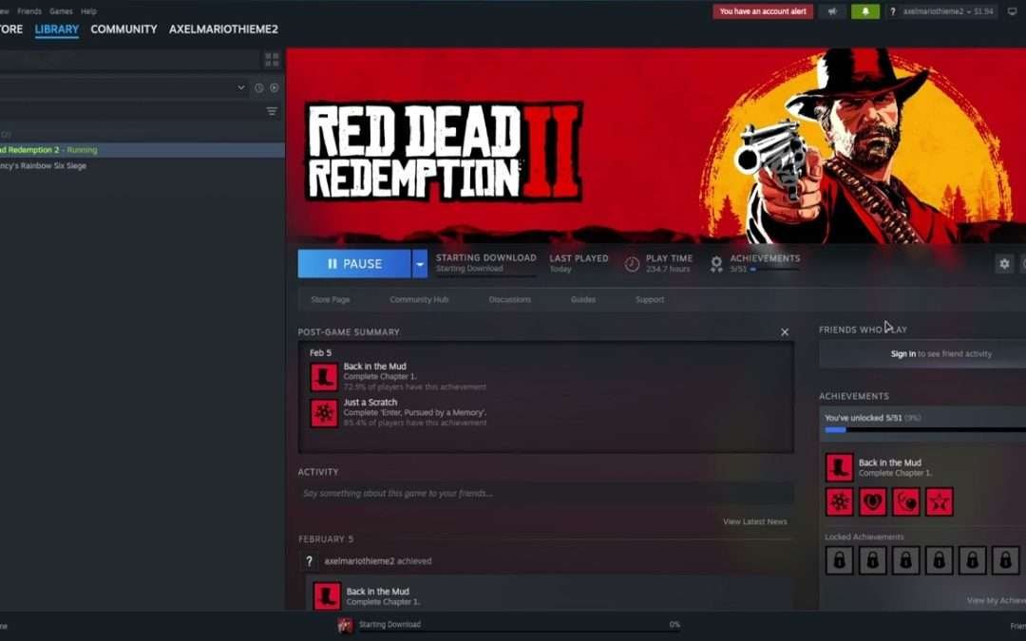Focus the library search field
Image resolution: width=1026 pixels, height=641 pixels.
(129, 60)
